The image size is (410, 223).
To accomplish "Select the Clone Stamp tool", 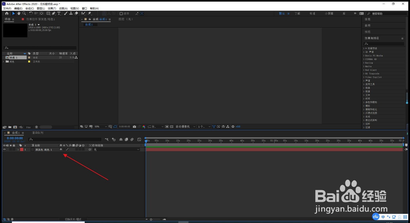I will tap(71, 14).
